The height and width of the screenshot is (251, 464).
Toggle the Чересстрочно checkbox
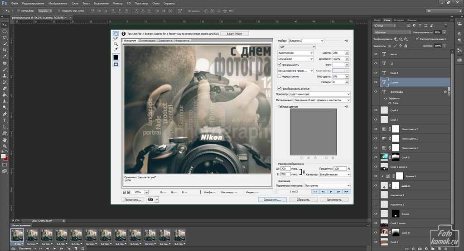click(279, 76)
